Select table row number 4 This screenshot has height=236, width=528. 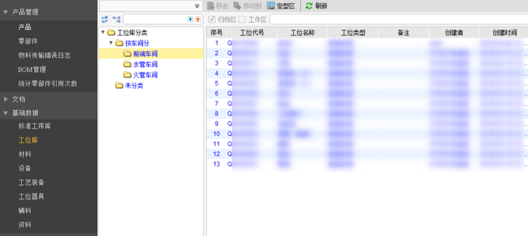[367, 74]
